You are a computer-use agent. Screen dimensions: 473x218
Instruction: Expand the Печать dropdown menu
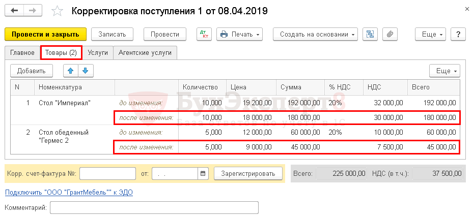coord(239,34)
